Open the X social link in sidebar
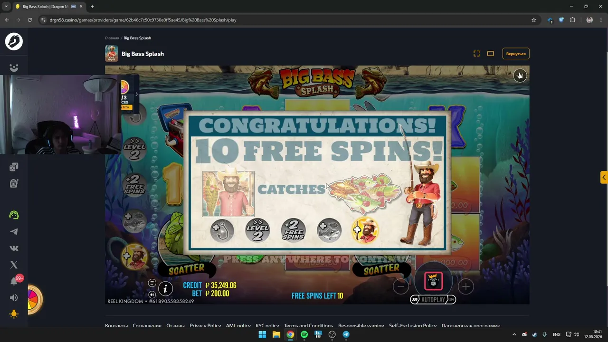 click(x=14, y=265)
